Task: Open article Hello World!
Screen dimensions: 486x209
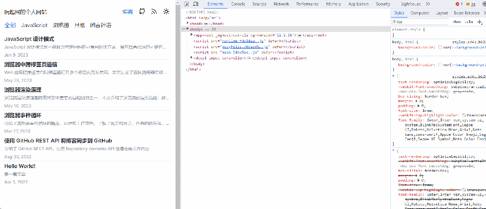Action: (x=20, y=166)
